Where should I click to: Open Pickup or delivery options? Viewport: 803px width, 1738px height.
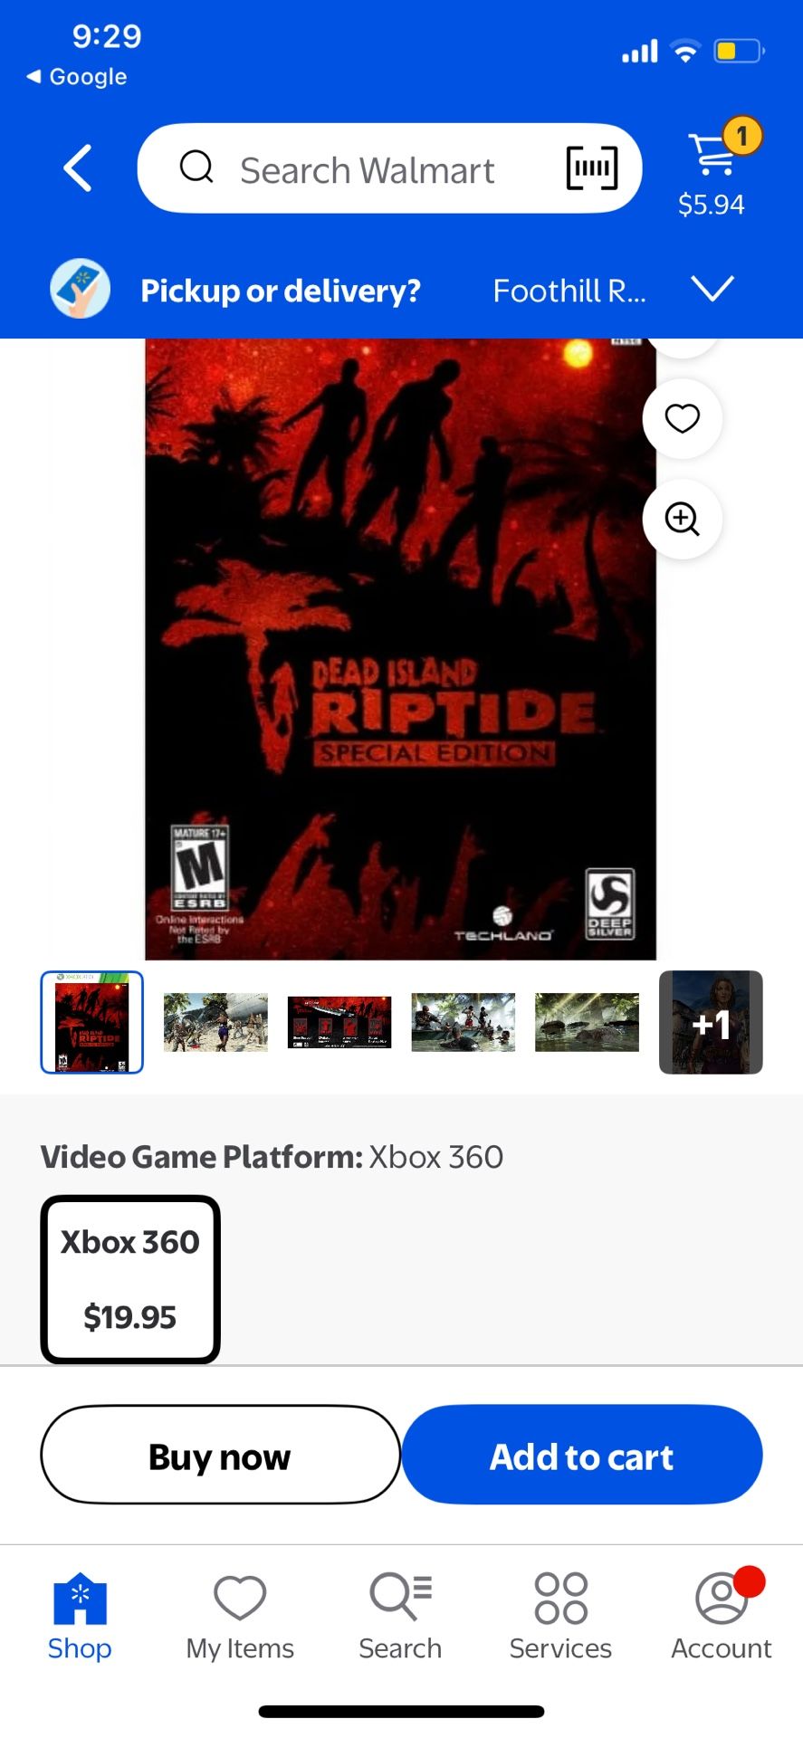[281, 291]
